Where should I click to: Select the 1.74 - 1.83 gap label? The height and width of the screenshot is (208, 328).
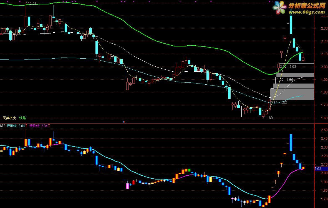click(x=279, y=103)
